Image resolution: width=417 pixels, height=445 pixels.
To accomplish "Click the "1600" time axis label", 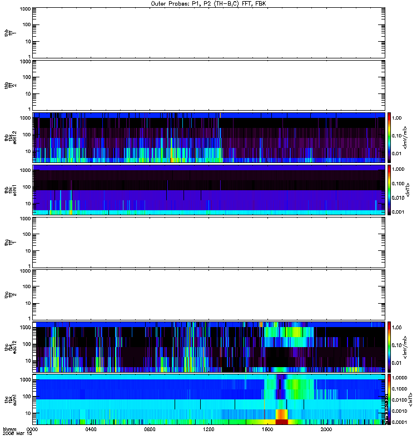I will point(267,429).
